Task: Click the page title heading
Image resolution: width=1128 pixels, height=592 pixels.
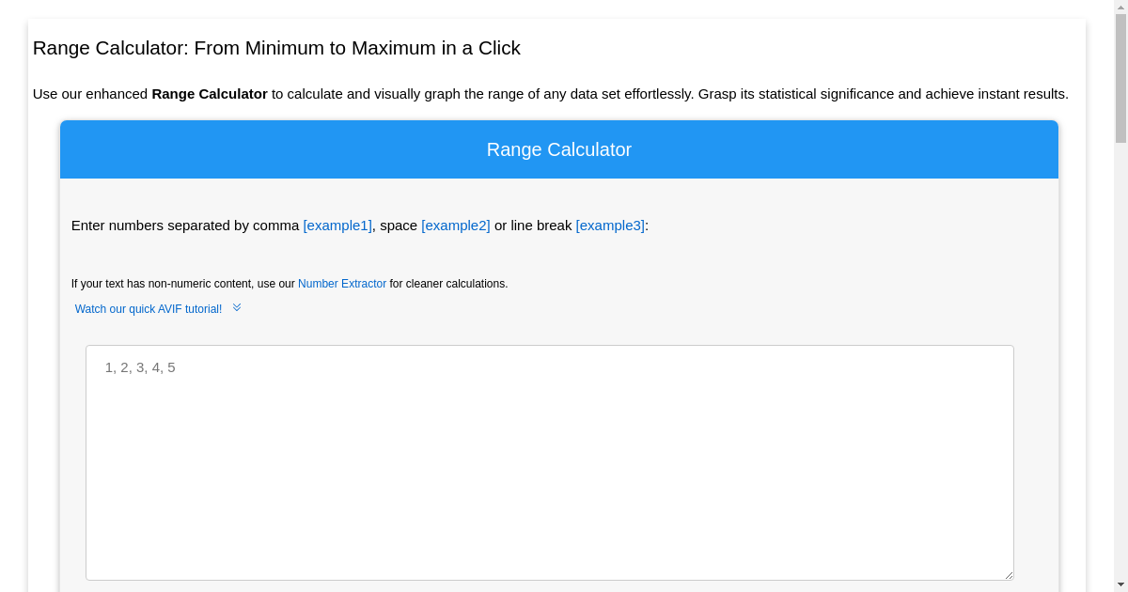Action: (276, 48)
